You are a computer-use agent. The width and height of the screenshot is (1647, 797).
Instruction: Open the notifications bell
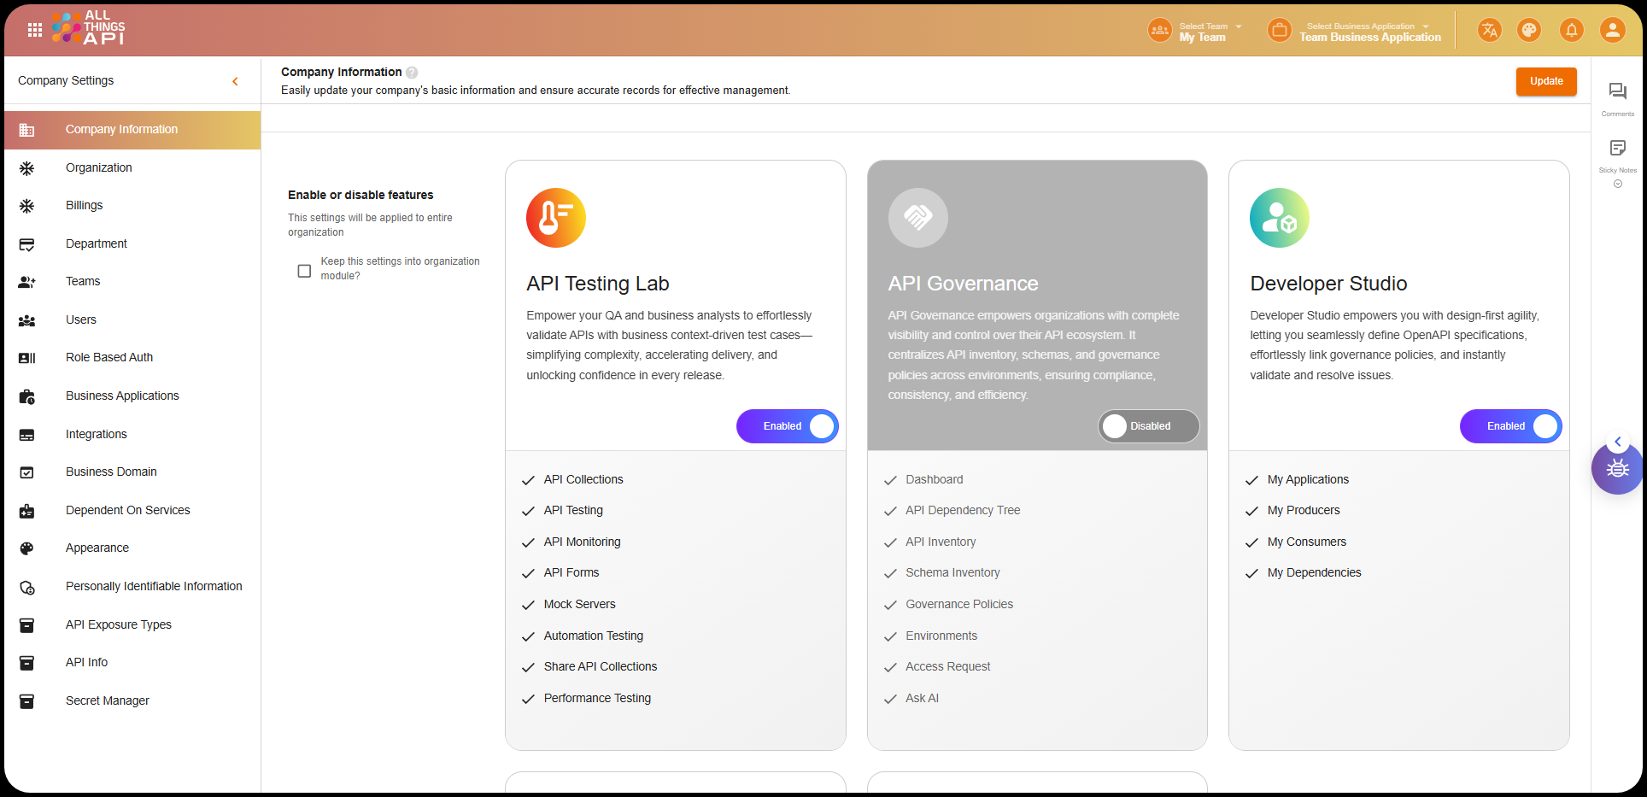pos(1571,31)
